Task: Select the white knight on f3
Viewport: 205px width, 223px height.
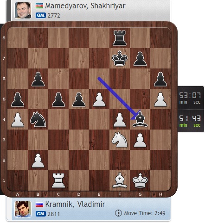Action: (120, 140)
